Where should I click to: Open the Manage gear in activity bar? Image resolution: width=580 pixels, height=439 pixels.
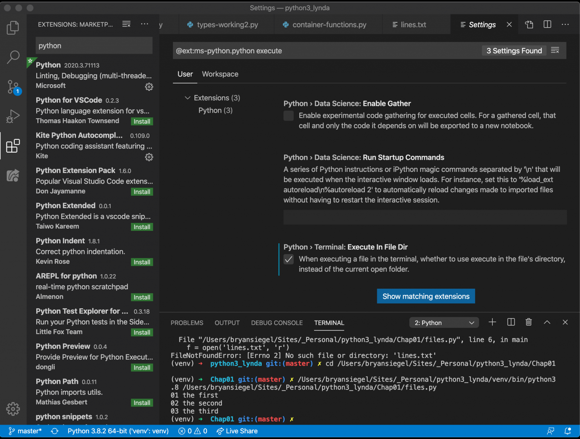(13, 409)
